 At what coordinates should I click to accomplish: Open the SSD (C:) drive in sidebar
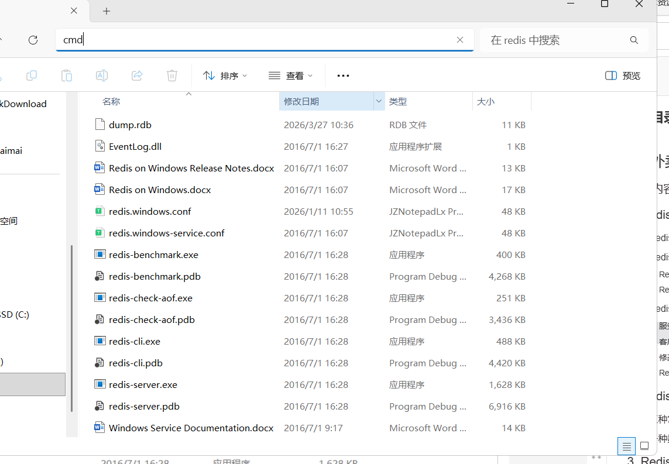15,315
